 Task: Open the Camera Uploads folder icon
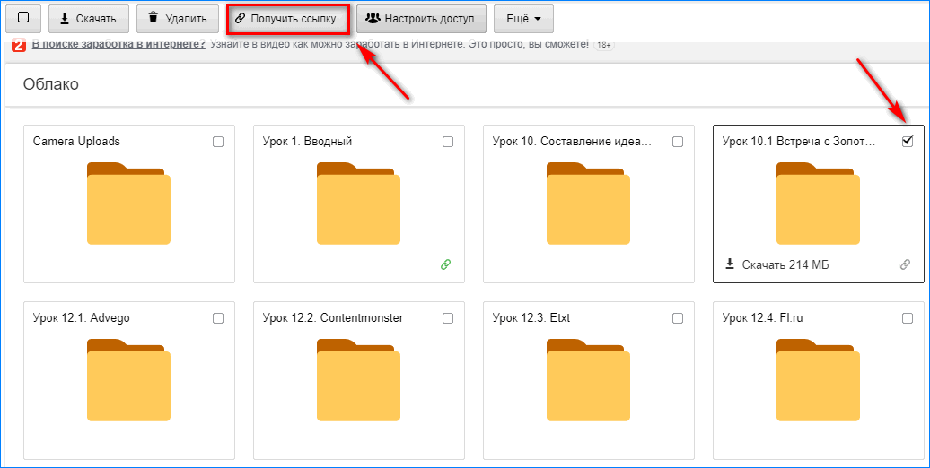click(x=128, y=204)
